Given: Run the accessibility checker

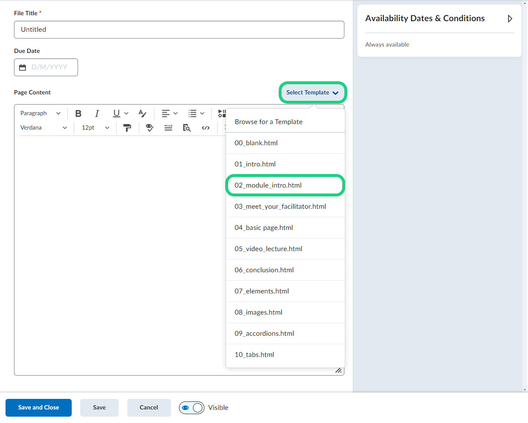Looking at the screenshot, I should coord(149,128).
